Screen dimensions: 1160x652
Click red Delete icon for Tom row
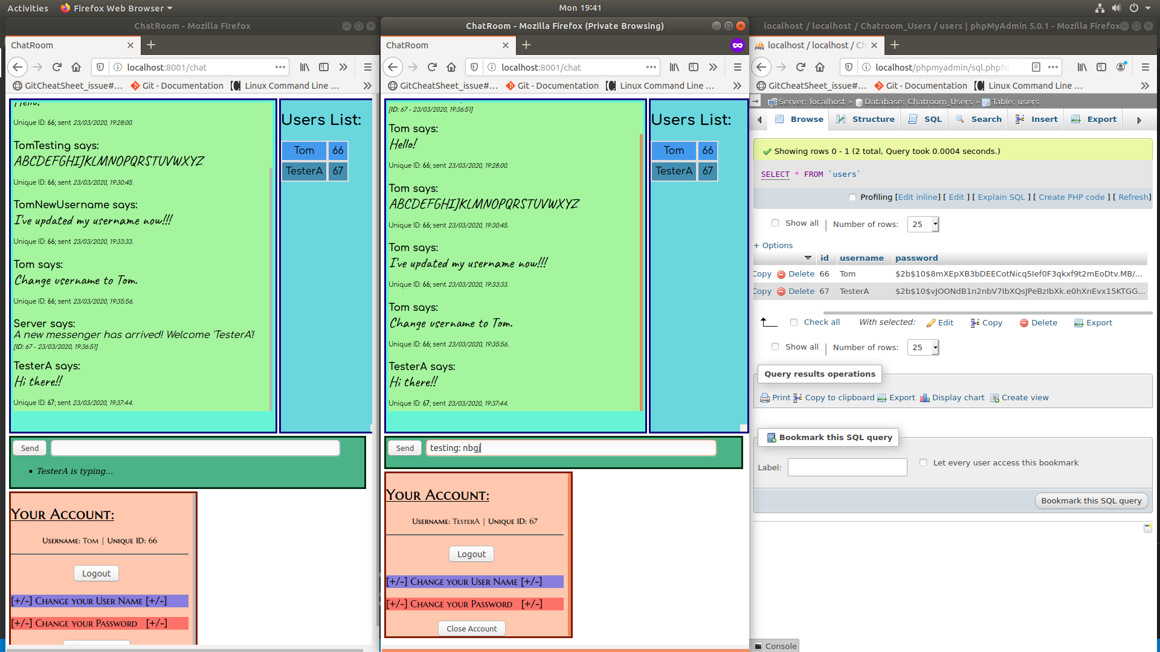(781, 274)
